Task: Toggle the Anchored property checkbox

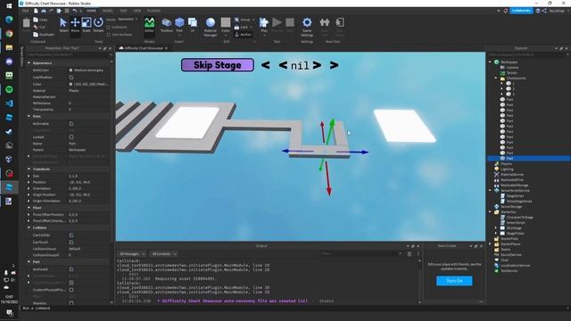Action: coord(71,269)
